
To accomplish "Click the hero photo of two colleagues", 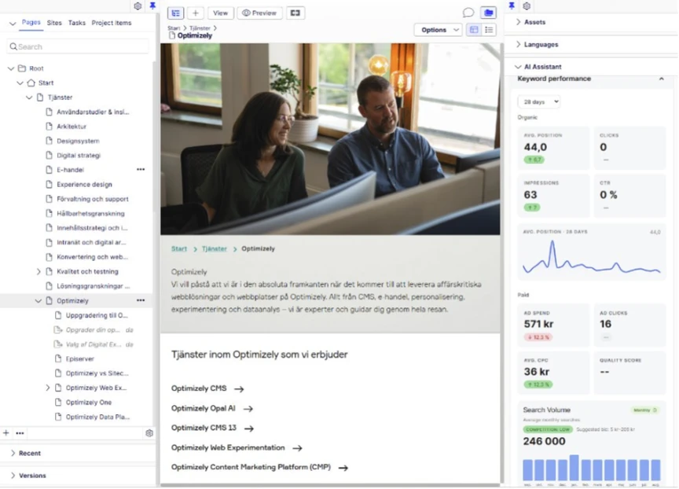I will [330, 139].
